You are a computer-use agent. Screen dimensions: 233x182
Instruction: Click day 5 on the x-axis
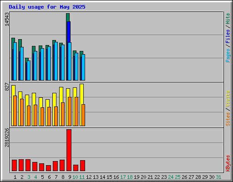(x=42, y=177)
